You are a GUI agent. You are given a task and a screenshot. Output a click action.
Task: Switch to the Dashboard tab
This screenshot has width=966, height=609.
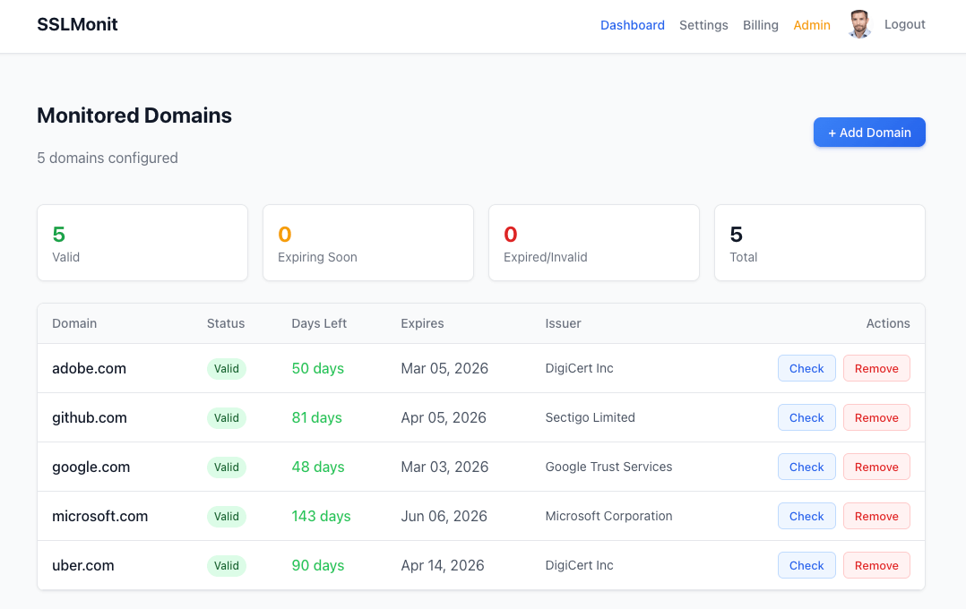coord(633,25)
